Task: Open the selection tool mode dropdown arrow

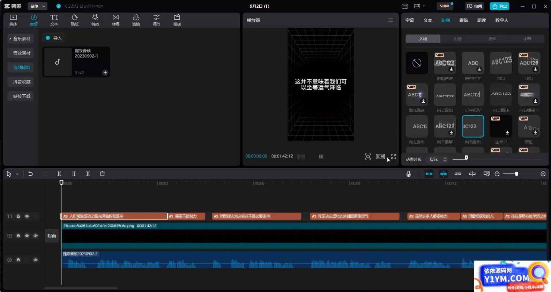Action: (x=17, y=174)
